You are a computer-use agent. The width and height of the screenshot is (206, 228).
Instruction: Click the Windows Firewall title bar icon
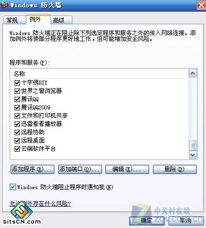point(4,5)
